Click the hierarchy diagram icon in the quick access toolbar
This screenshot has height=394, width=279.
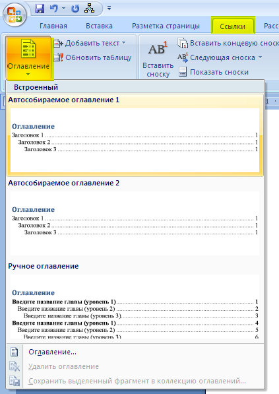click(90, 9)
